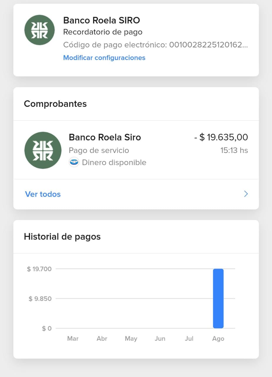Tap the Recordatorio de pago subtitle
Viewport: 272px width, 377px height.
pos(103,32)
